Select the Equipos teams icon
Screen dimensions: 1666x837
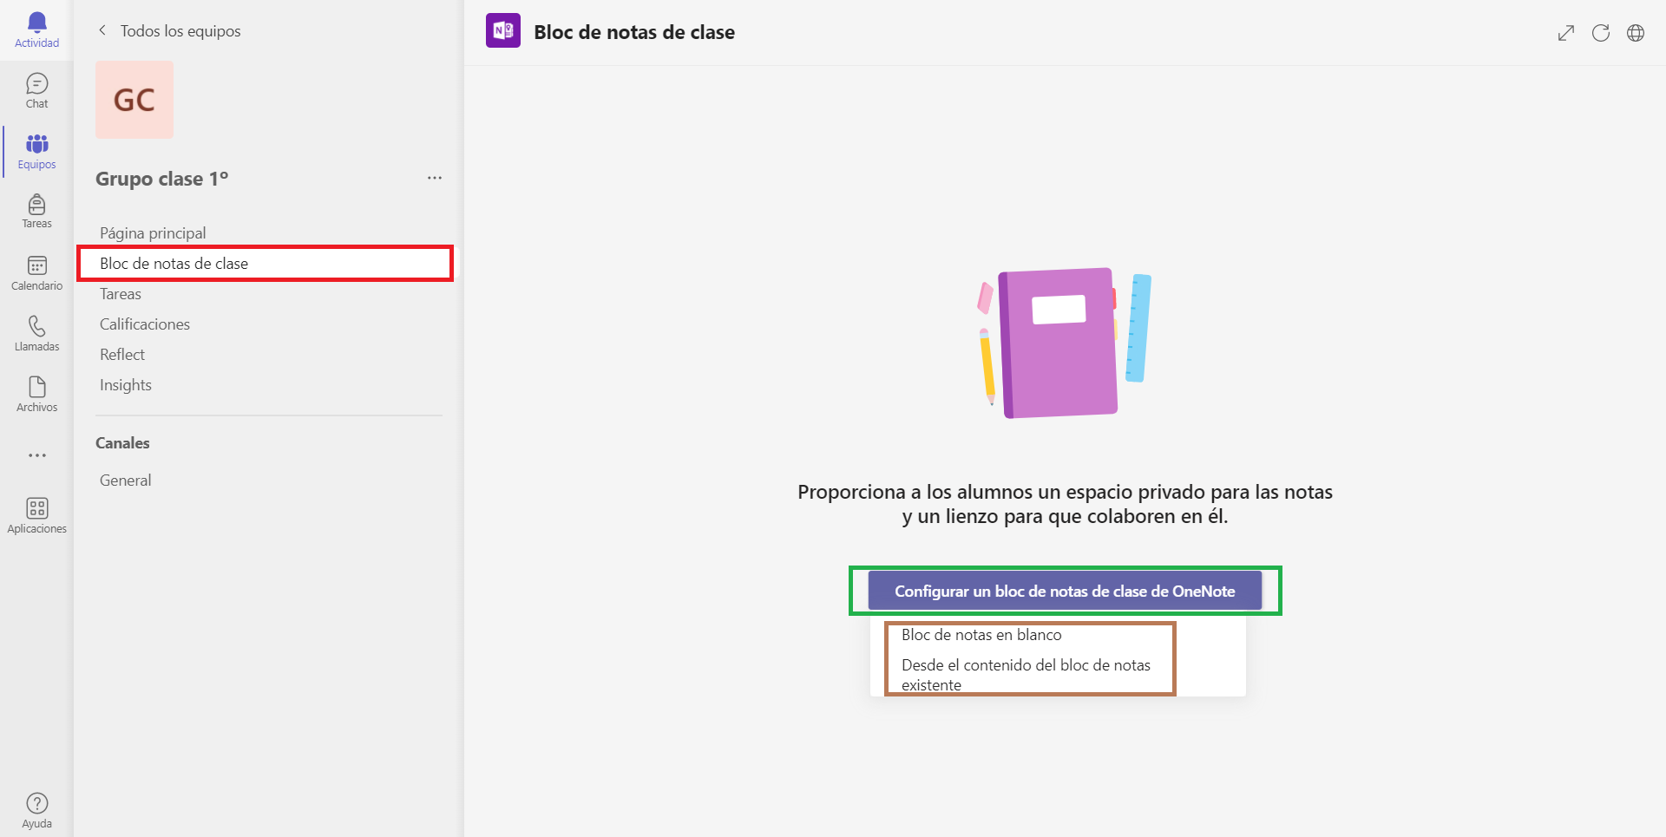click(36, 152)
